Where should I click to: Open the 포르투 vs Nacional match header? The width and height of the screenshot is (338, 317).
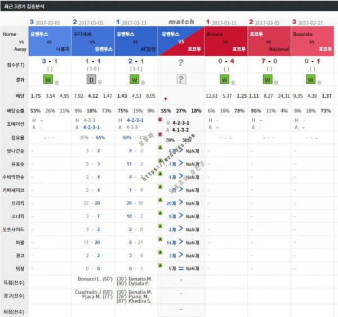coord(269,41)
